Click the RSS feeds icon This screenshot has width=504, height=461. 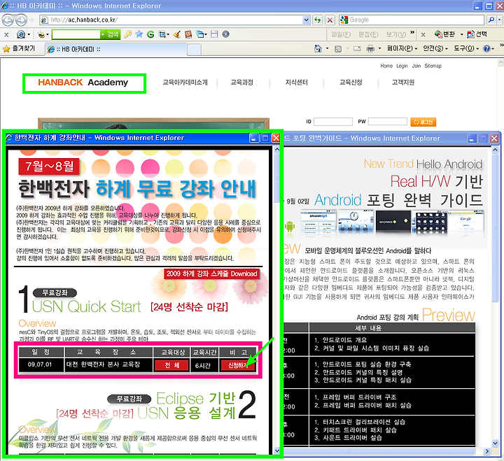coord(338,49)
